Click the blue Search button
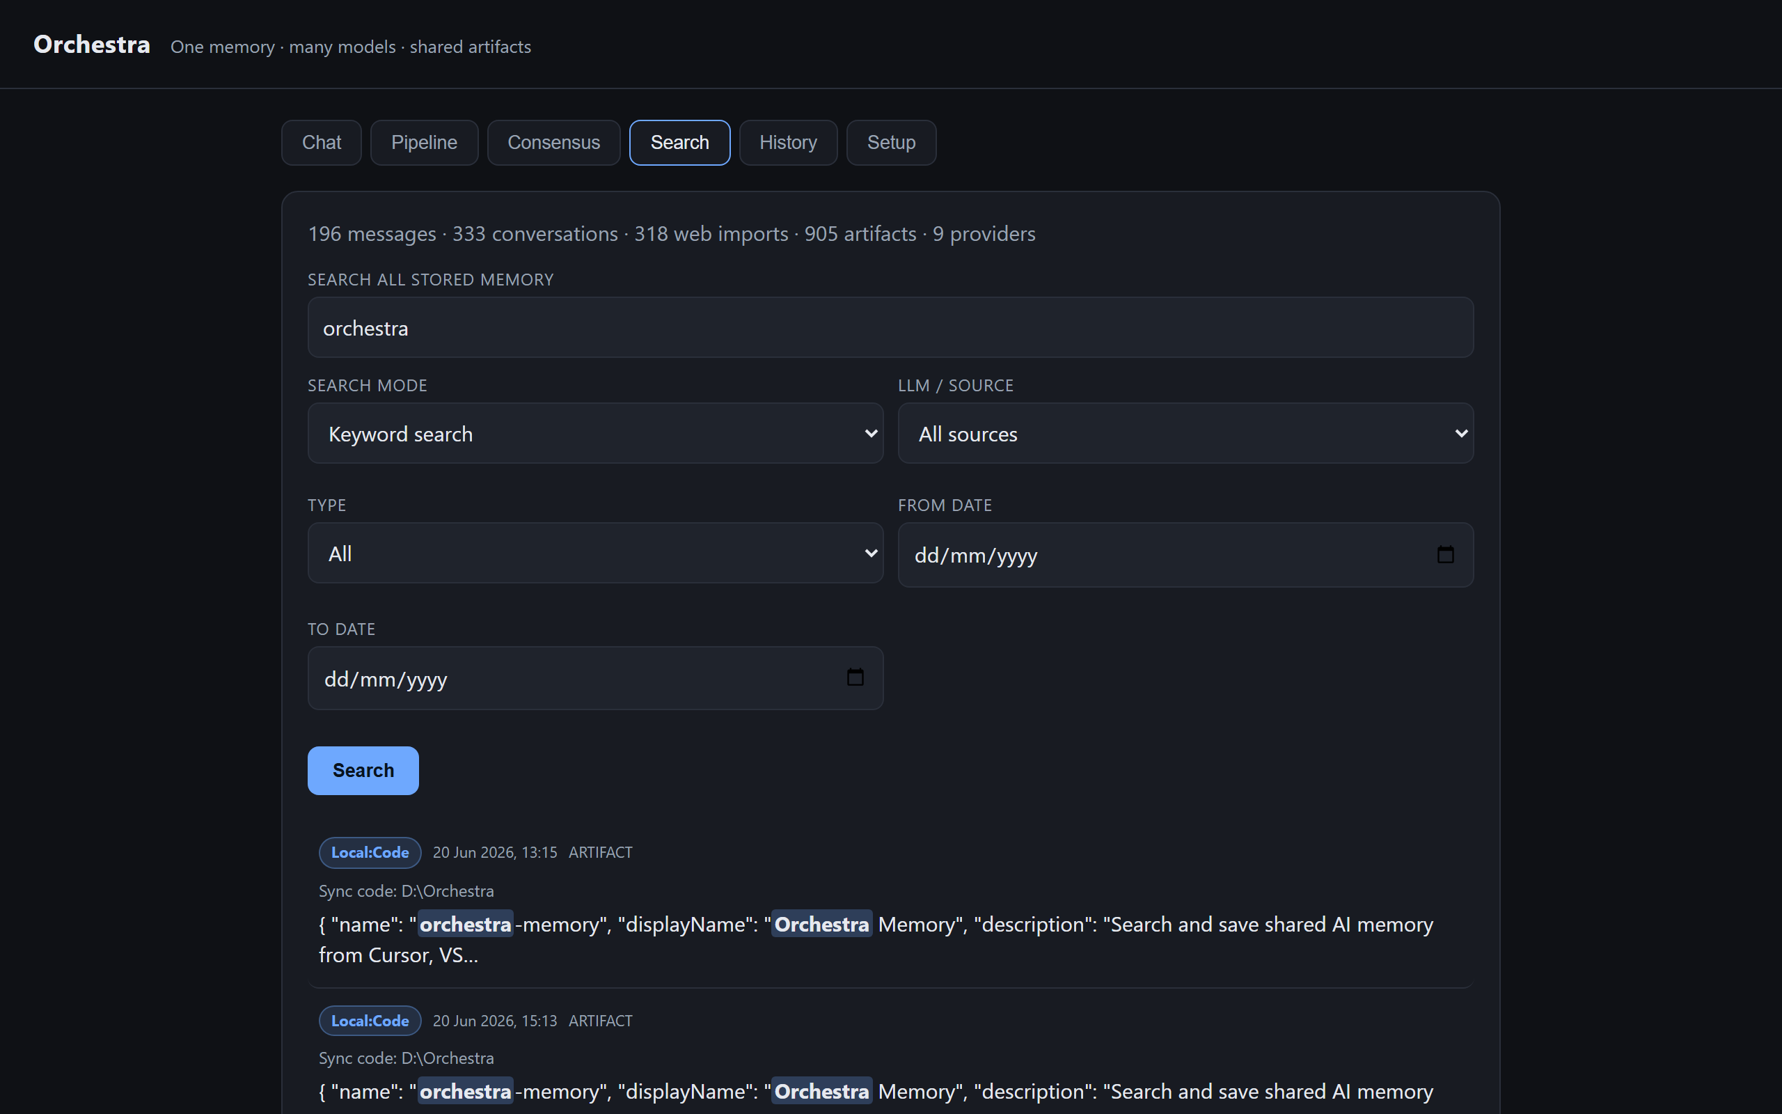Viewport: 1782px width, 1114px height. click(x=363, y=771)
